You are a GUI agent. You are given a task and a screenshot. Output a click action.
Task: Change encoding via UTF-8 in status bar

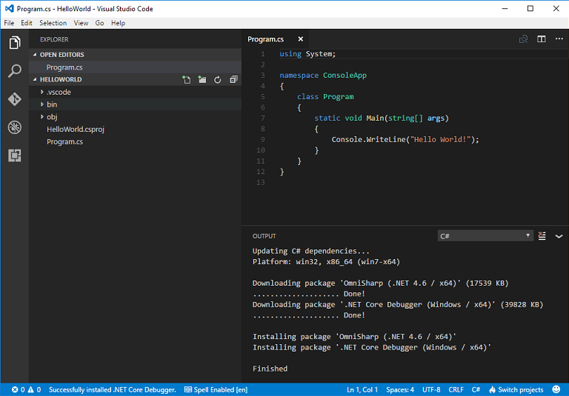coord(431,390)
